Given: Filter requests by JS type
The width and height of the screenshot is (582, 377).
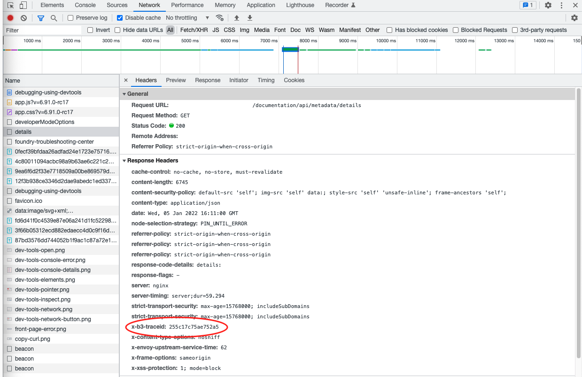Looking at the screenshot, I should click(216, 30).
